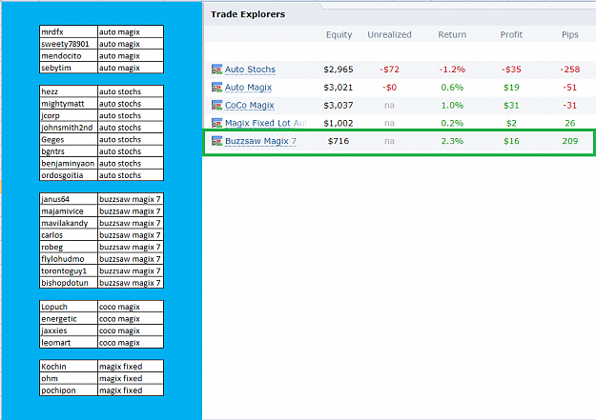Viewport: 596px width, 420px height.
Task: Click the coco magix cell beside Lopuch
Action: pyautogui.click(x=131, y=307)
